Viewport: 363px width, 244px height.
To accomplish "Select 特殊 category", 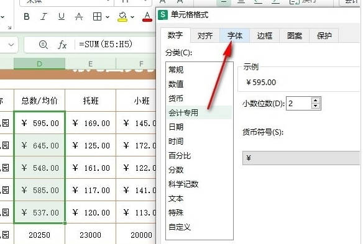I will point(199,212).
